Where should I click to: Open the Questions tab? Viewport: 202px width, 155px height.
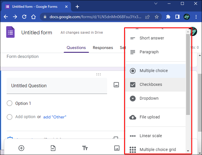[76, 48]
